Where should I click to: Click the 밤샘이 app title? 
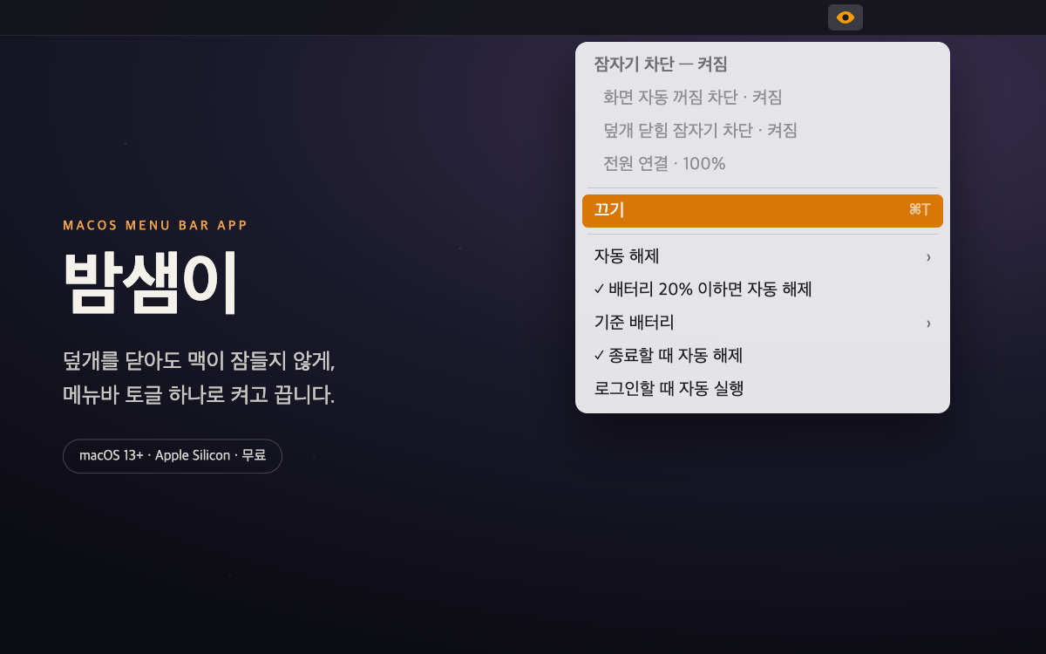(150, 283)
